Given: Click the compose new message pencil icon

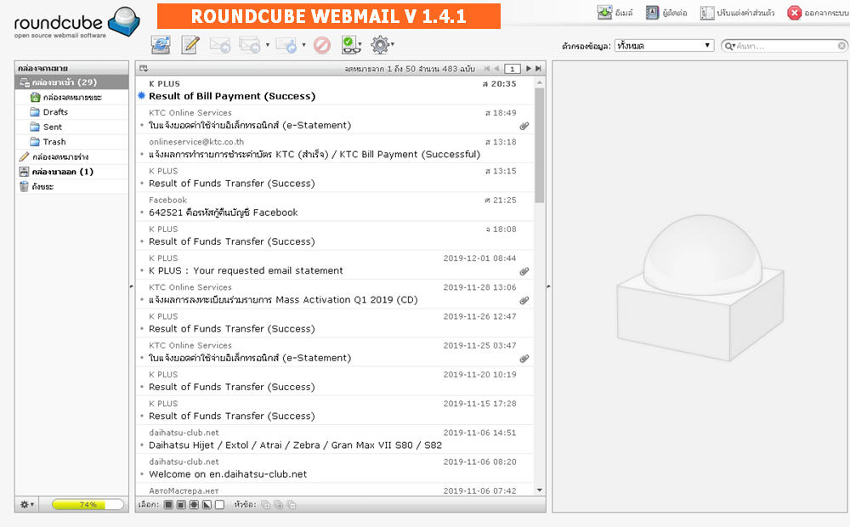Looking at the screenshot, I should 190,44.
